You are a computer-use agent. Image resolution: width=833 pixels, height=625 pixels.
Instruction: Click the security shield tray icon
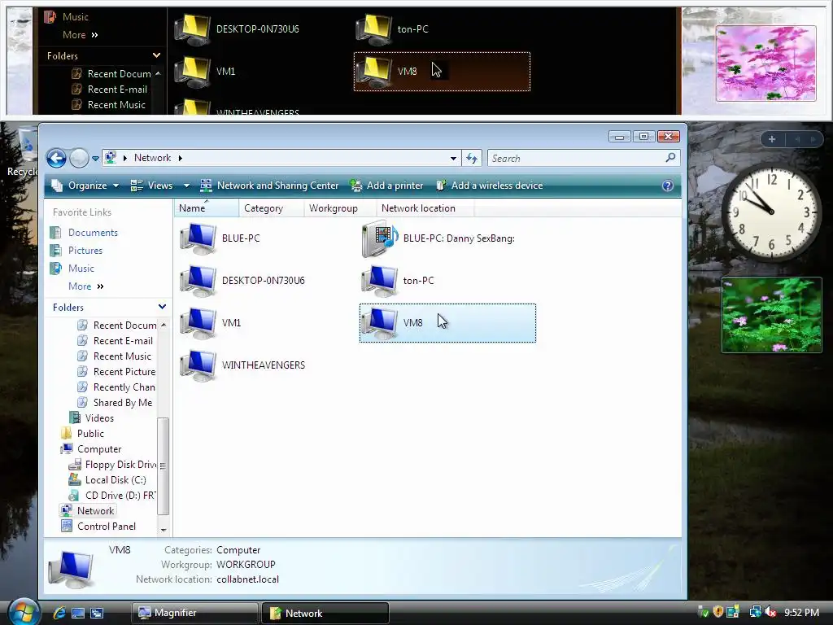click(x=718, y=612)
